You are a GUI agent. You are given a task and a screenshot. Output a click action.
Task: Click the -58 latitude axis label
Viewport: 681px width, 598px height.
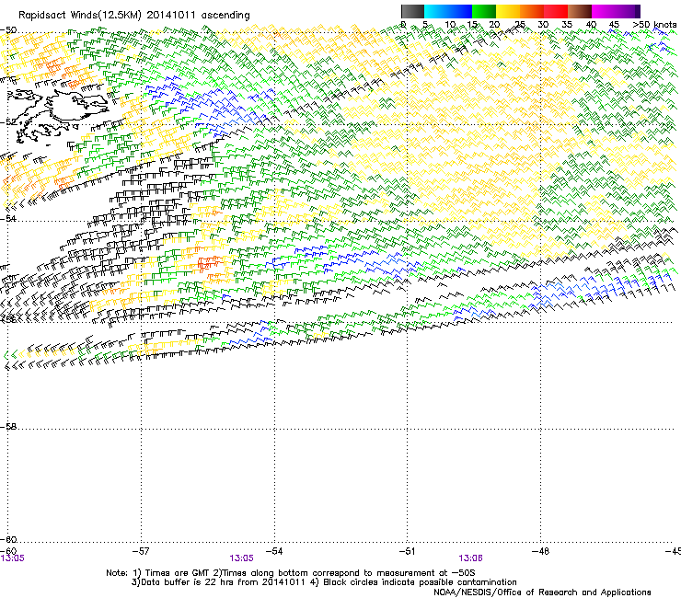[x=8, y=427]
